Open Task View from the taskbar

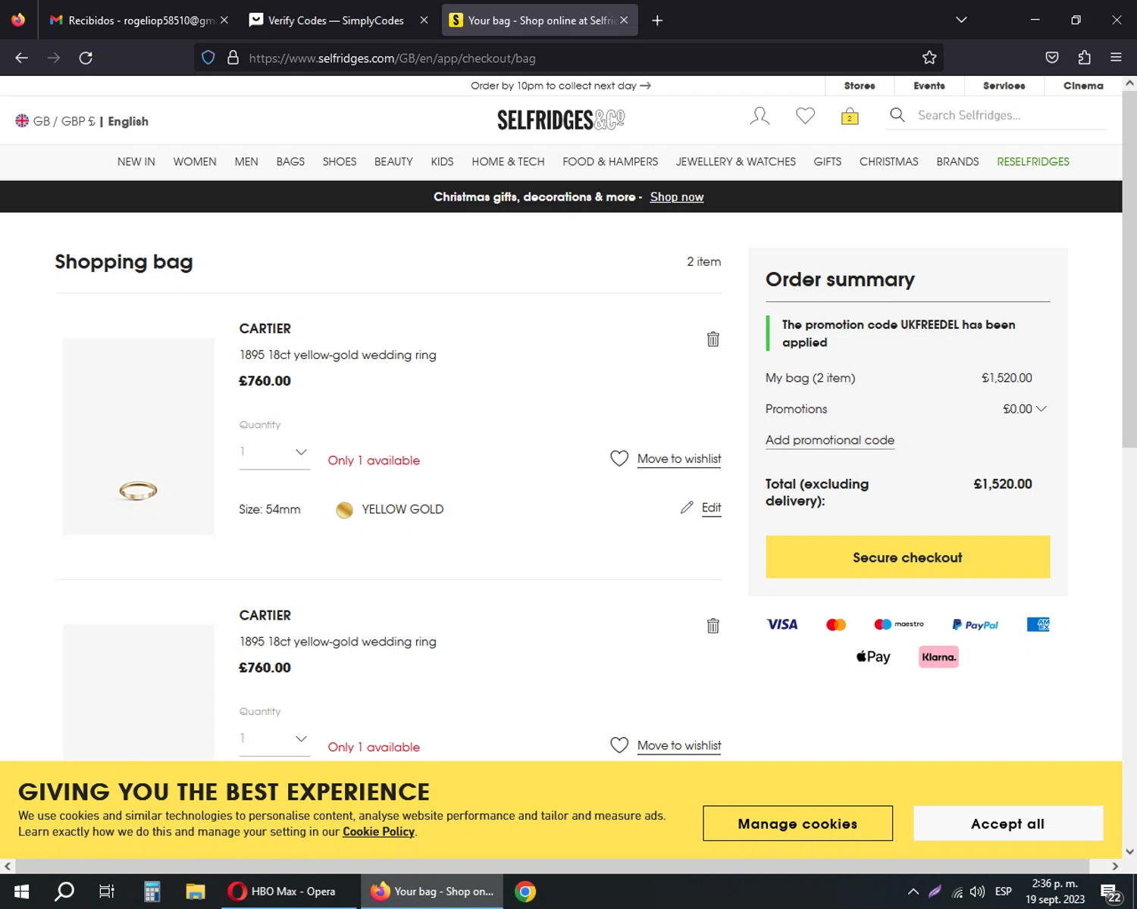[107, 892]
